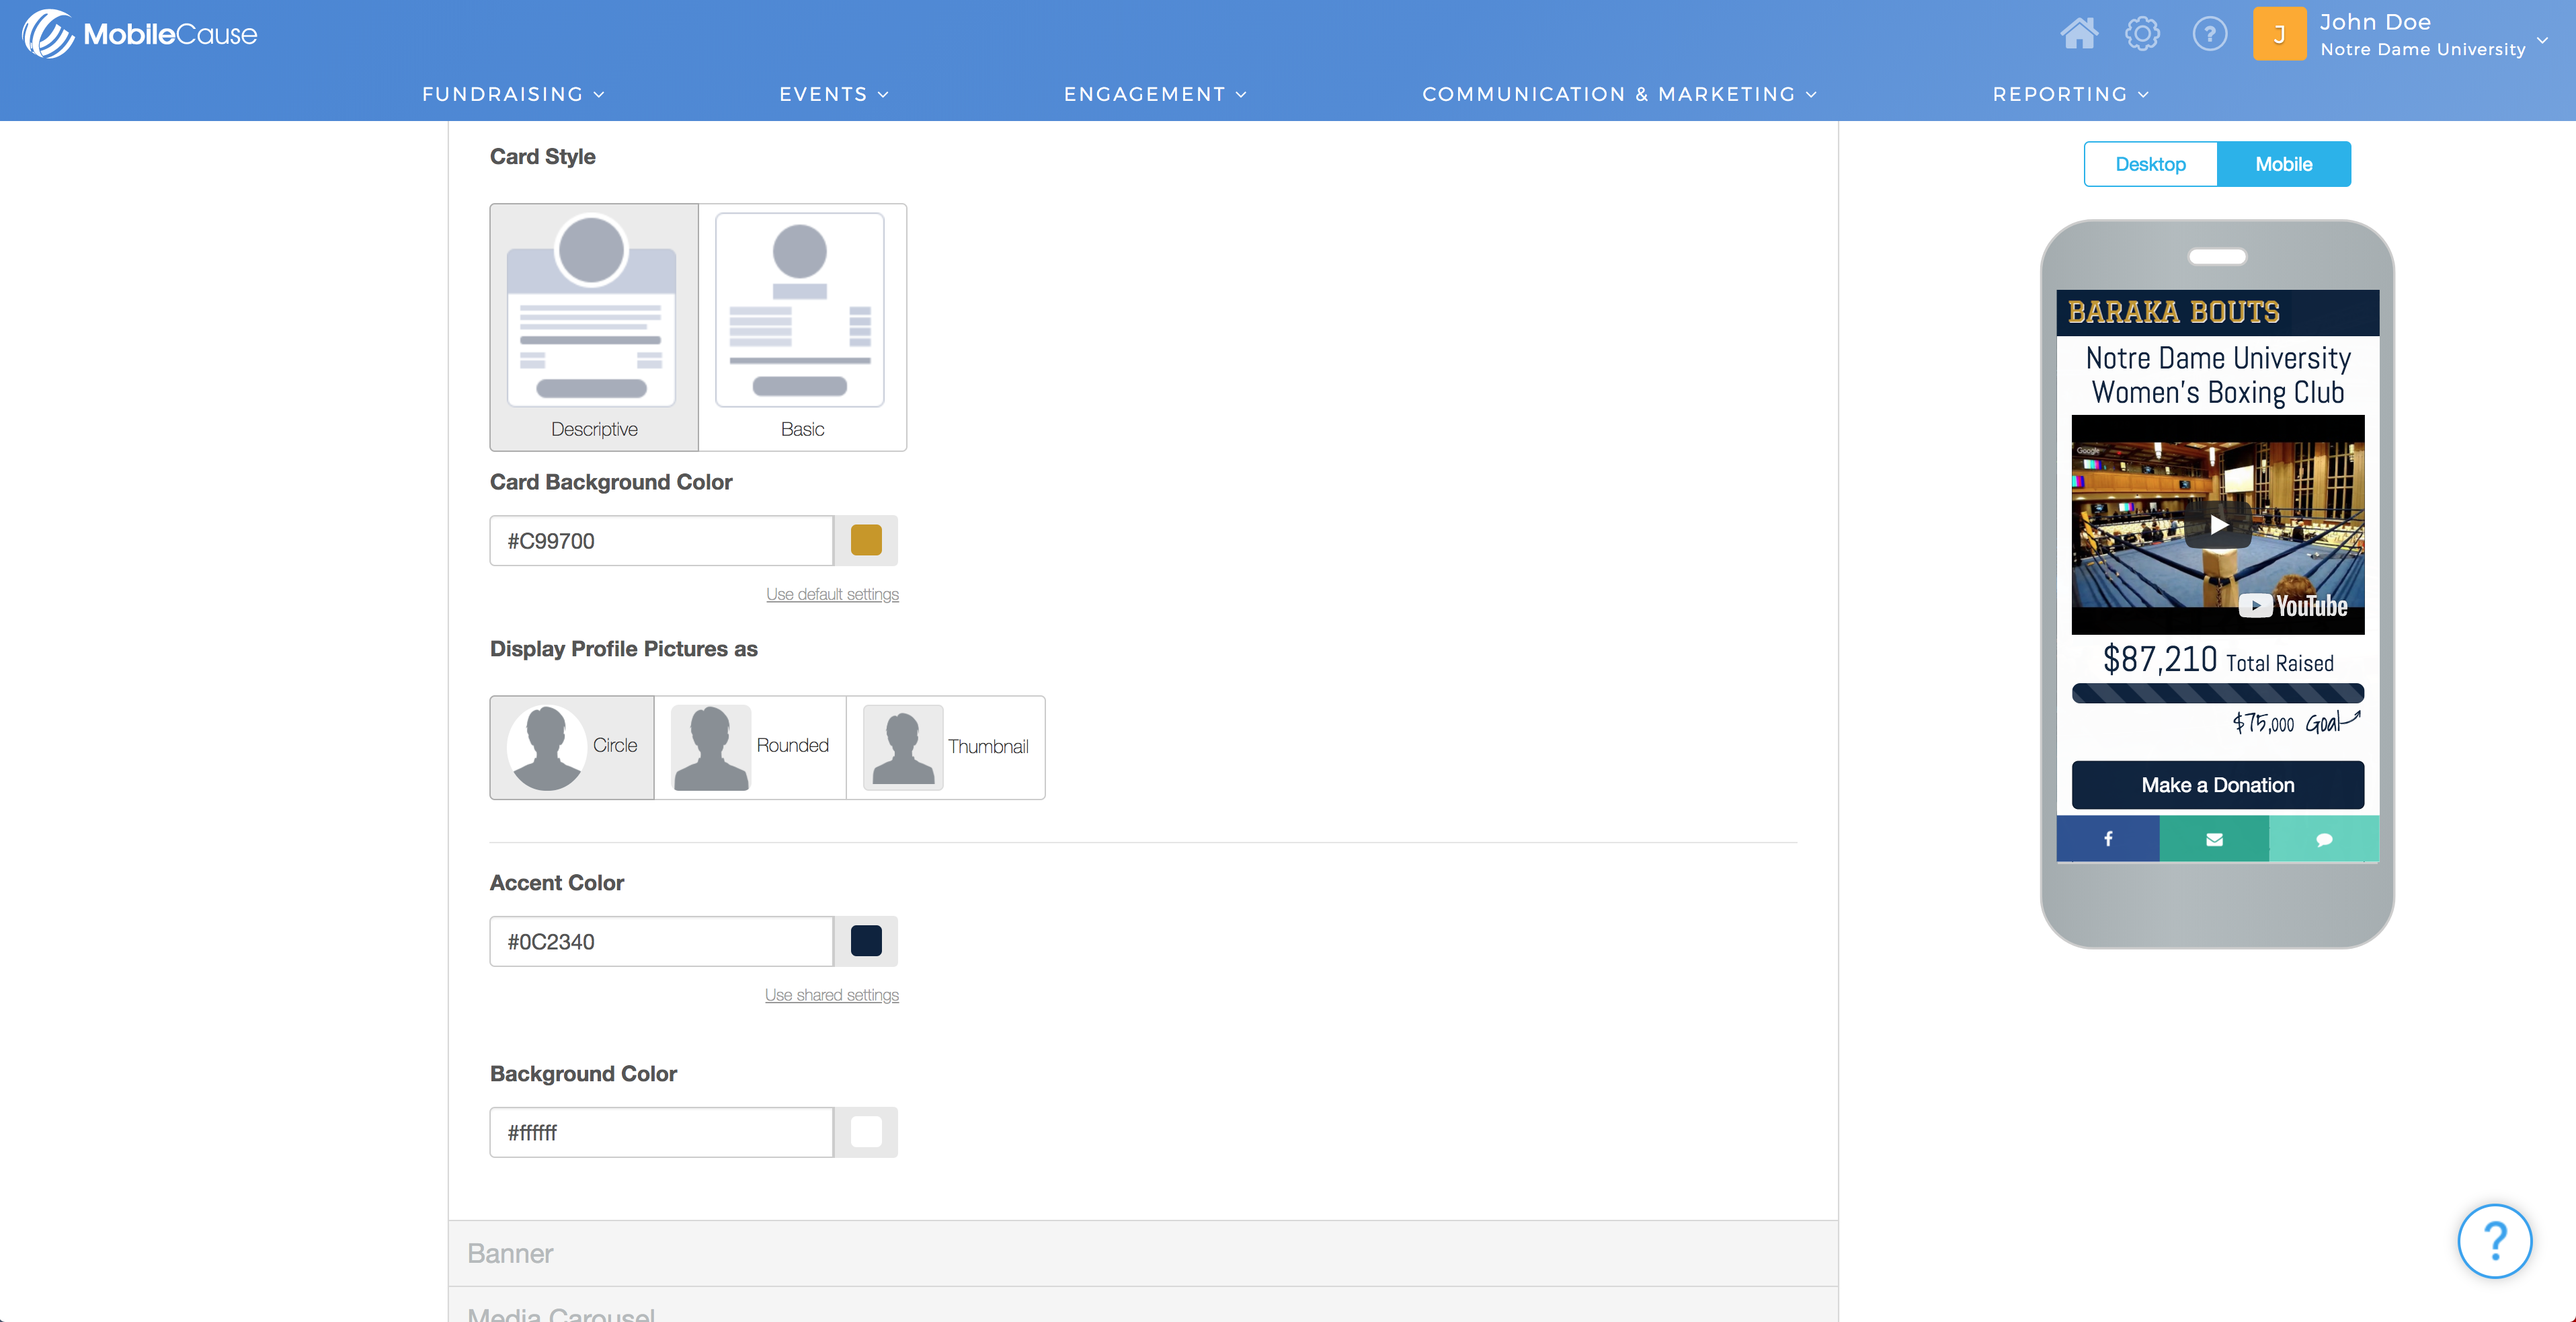The width and height of the screenshot is (2576, 1322).
Task: Open Accent Color dark navy swatch
Action: point(866,941)
